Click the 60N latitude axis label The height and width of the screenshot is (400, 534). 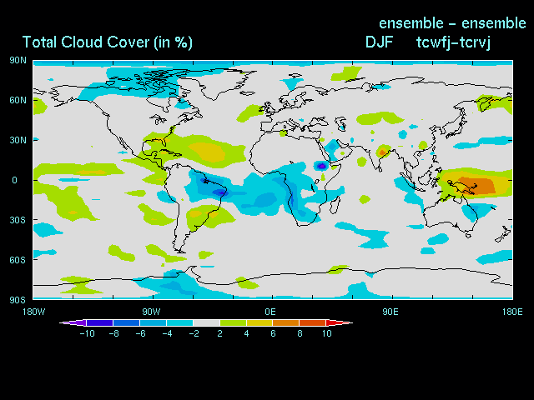(18, 100)
